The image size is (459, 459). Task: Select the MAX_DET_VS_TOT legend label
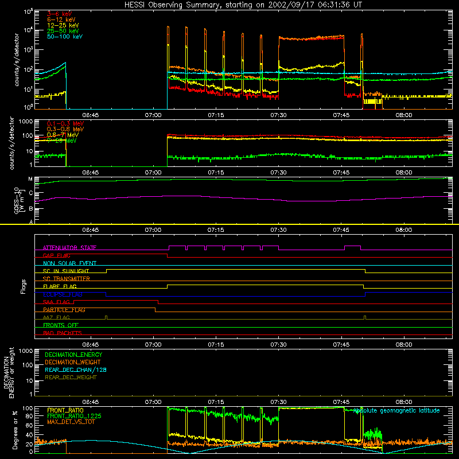pos(71,422)
